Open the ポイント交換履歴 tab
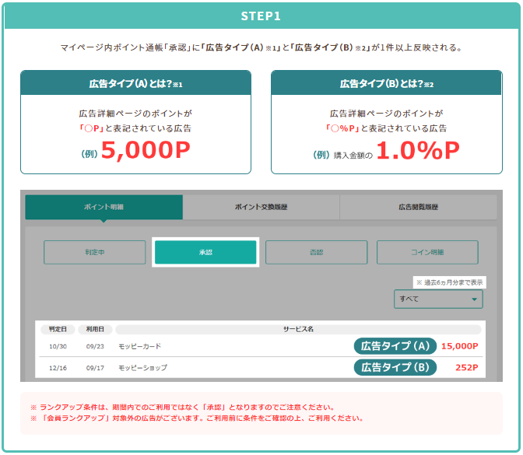This screenshot has width=523, height=455. click(x=261, y=207)
